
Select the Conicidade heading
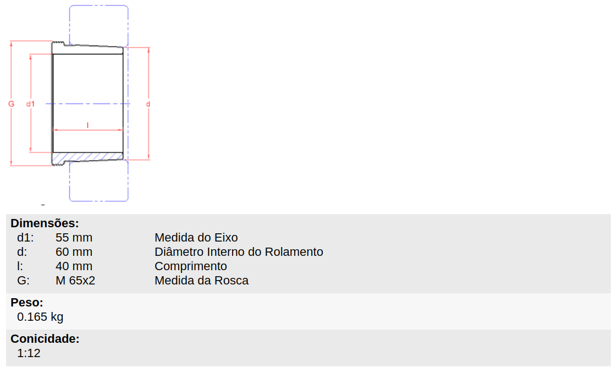point(45,339)
